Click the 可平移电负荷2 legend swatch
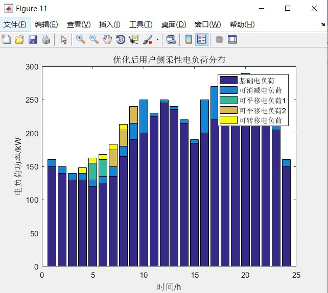This screenshot has height=293, width=328. [x=228, y=110]
